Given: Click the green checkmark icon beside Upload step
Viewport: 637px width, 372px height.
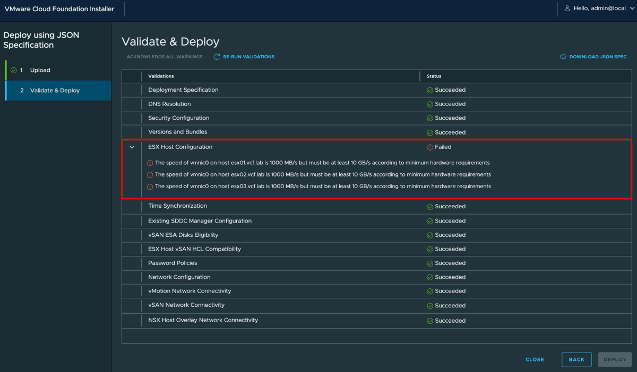Looking at the screenshot, I should point(14,70).
